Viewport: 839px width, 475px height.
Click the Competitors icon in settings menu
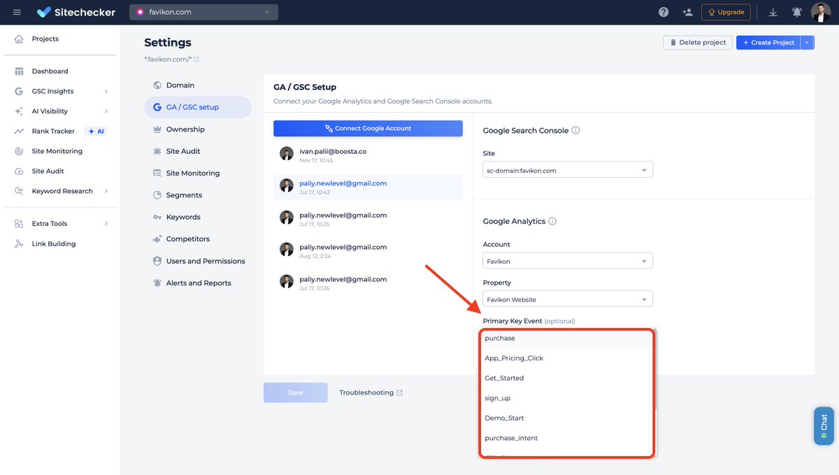coord(157,239)
